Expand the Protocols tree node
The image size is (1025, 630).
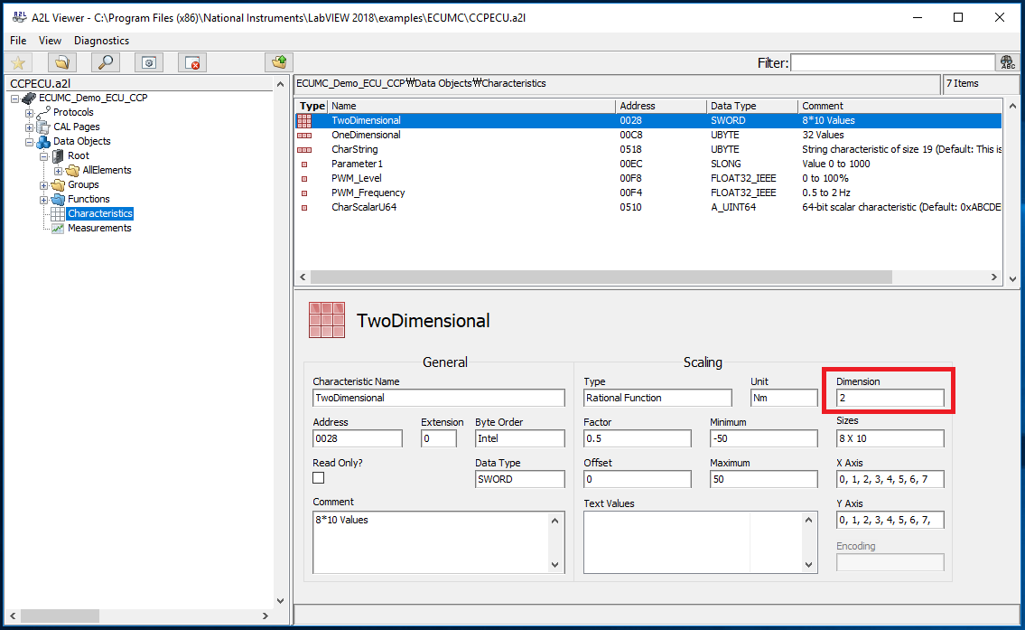click(x=28, y=112)
